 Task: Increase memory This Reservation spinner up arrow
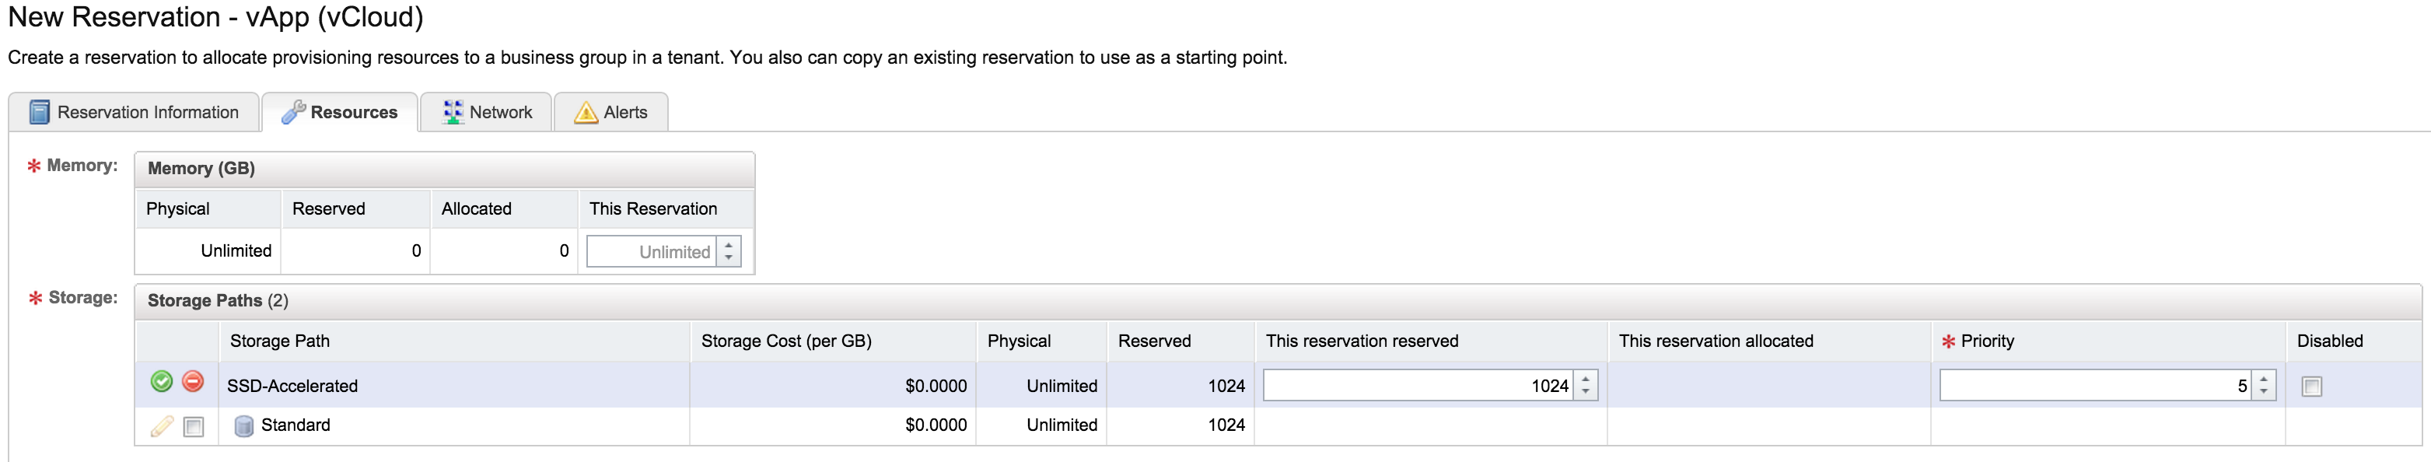tap(729, 245)
